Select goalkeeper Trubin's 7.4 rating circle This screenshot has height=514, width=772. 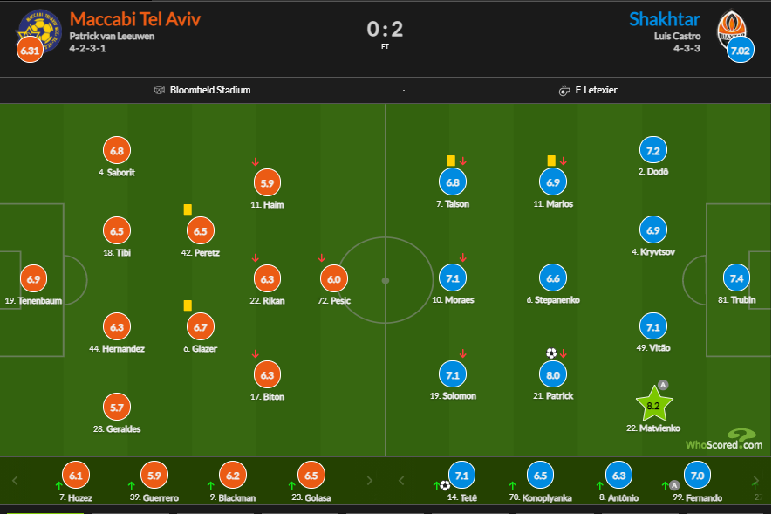737,278
